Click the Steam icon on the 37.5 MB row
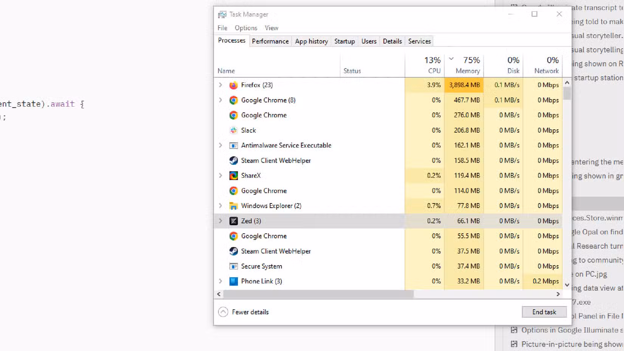Image resolution: width=624 pixels, height=351 pixels. (x=233, y=252)
